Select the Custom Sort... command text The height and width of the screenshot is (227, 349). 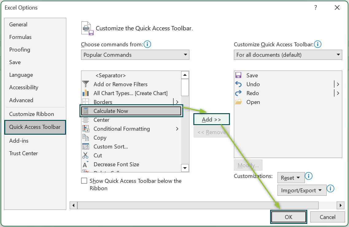point(111,147)
